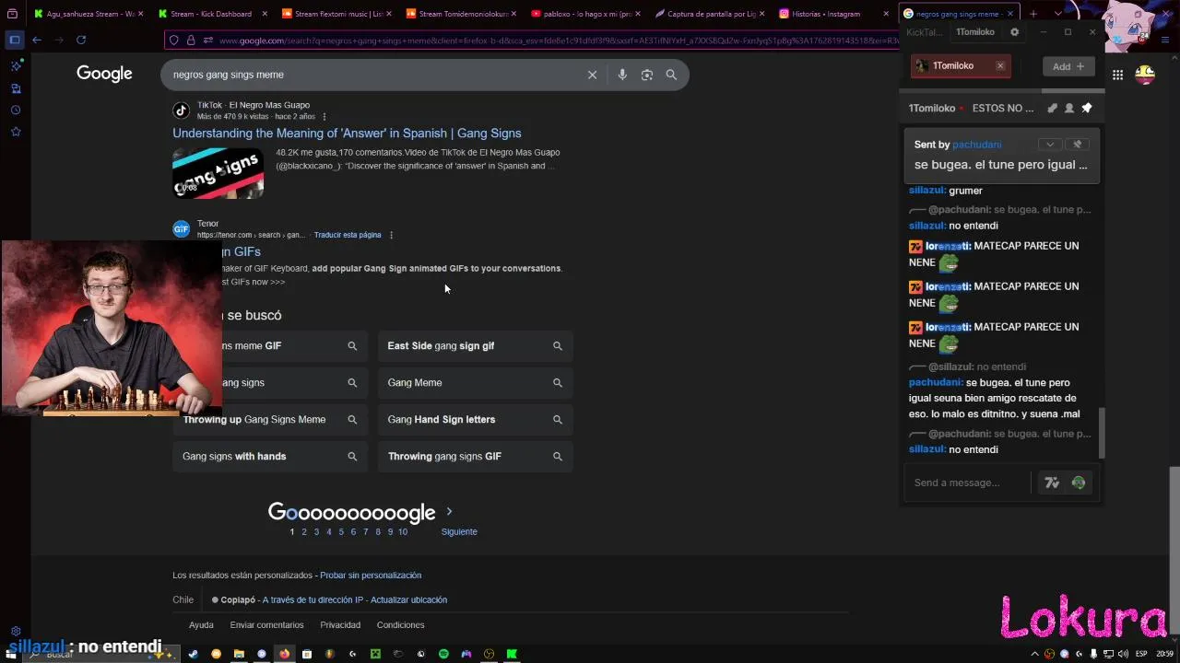Open Firefox from the taskbar
Viewport: 1180px width, 663px height.
pyautogui.click(x=284, y=654)
